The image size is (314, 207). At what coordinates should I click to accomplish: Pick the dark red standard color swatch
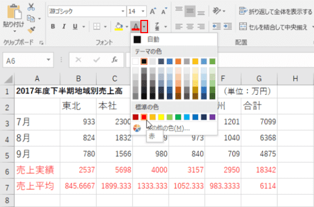tap(135, 117)
